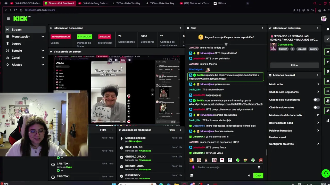The image size is (330, 185).
Task: Toggle Chat de solo-suscriptores switch
Action: 316,100
